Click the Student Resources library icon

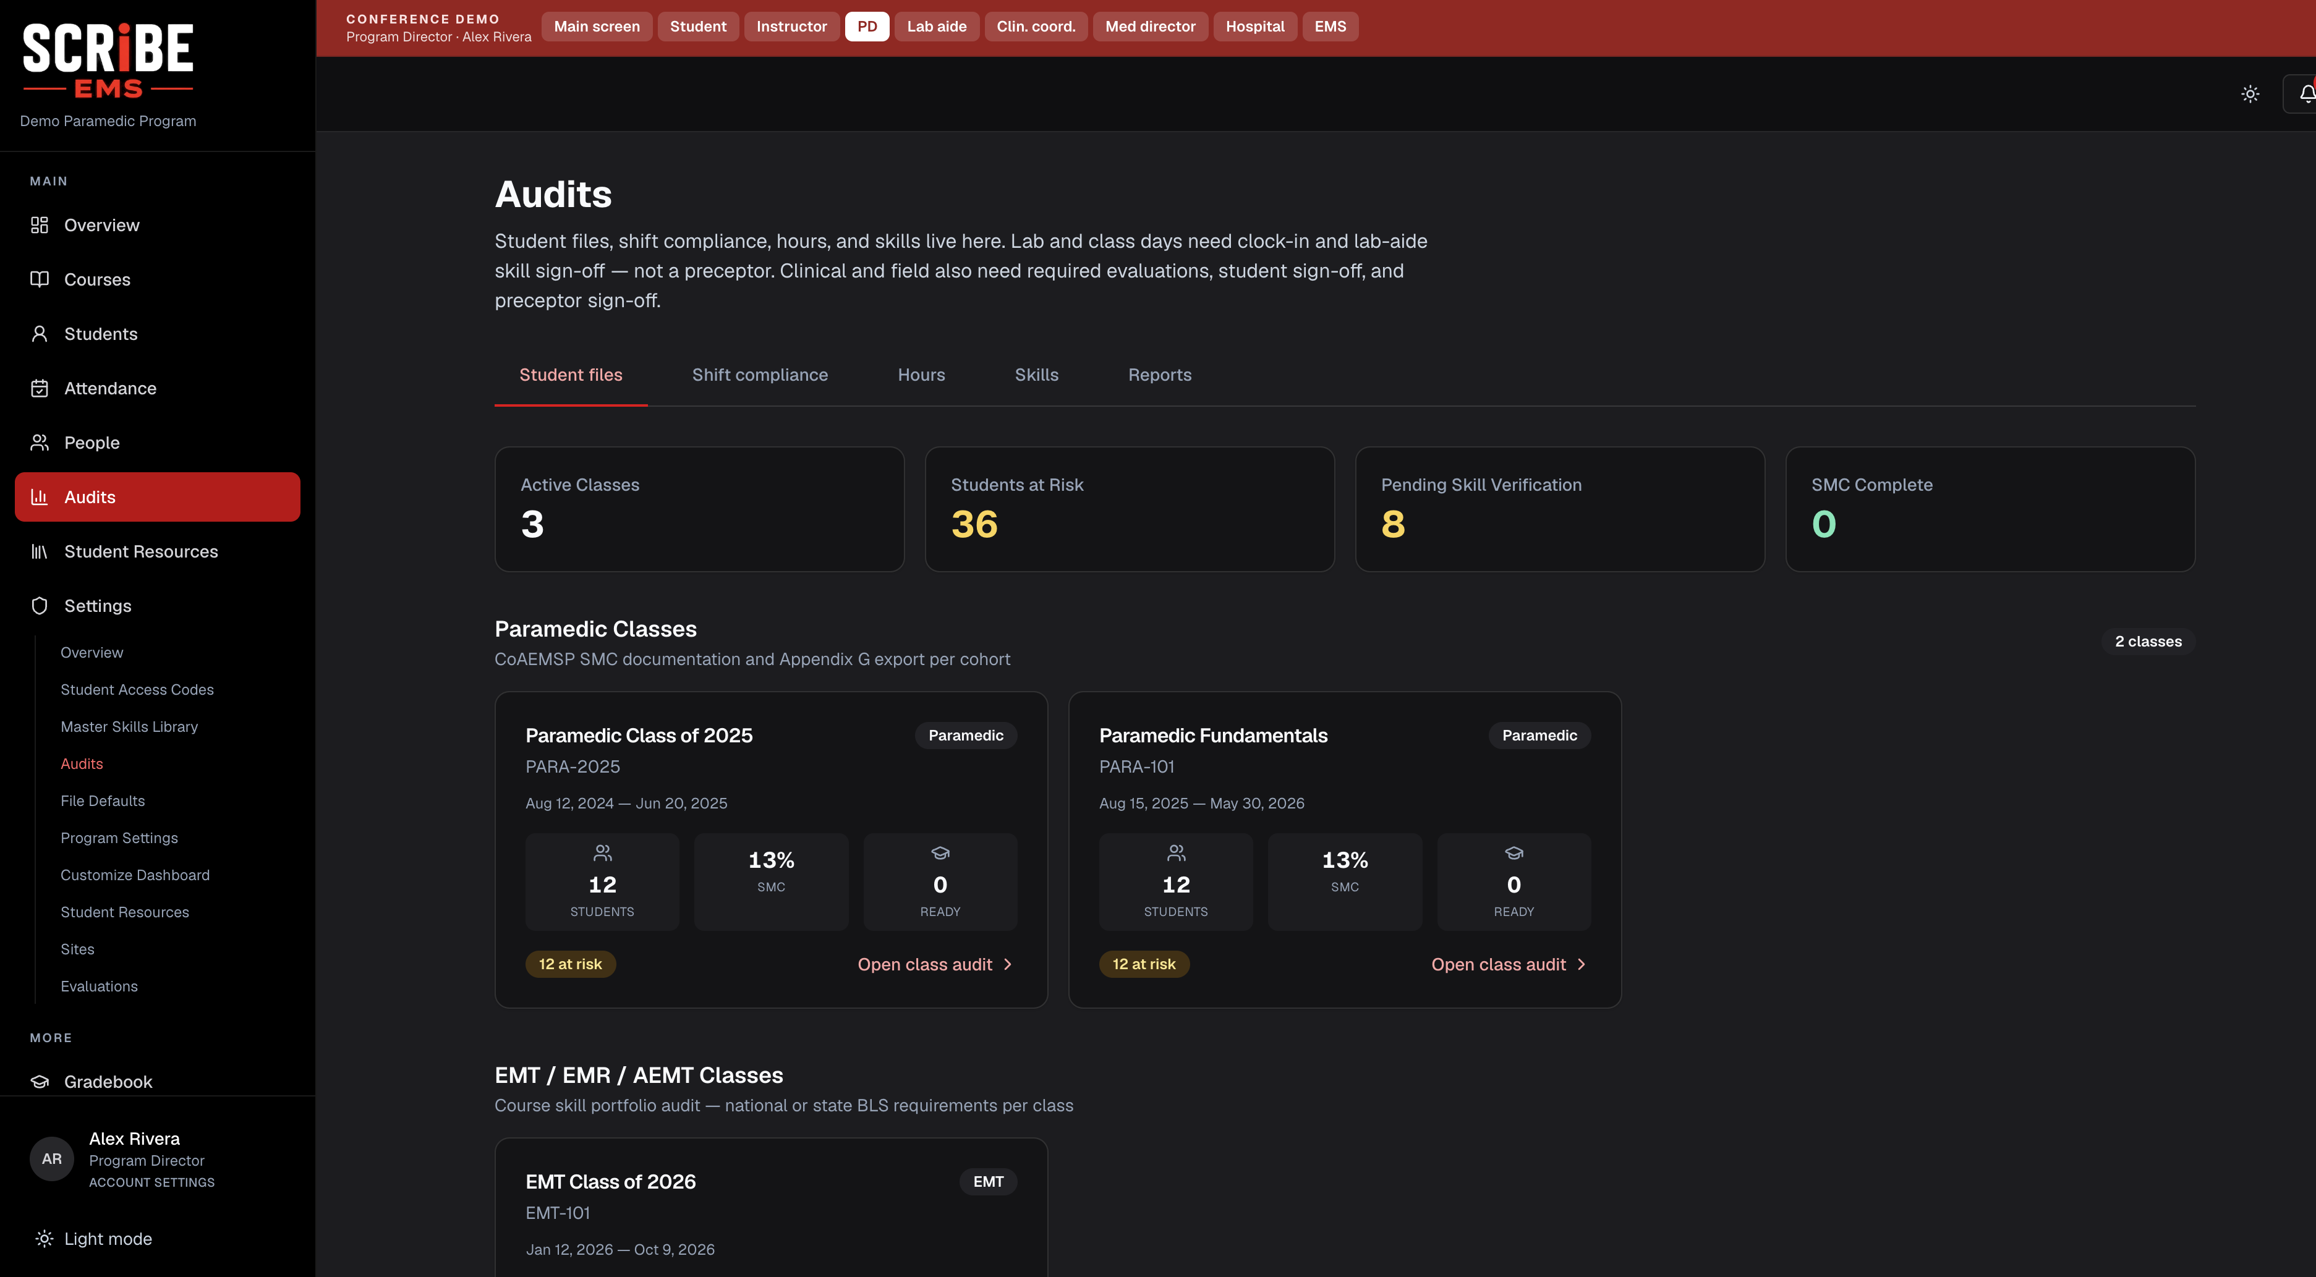click(40, 551)
